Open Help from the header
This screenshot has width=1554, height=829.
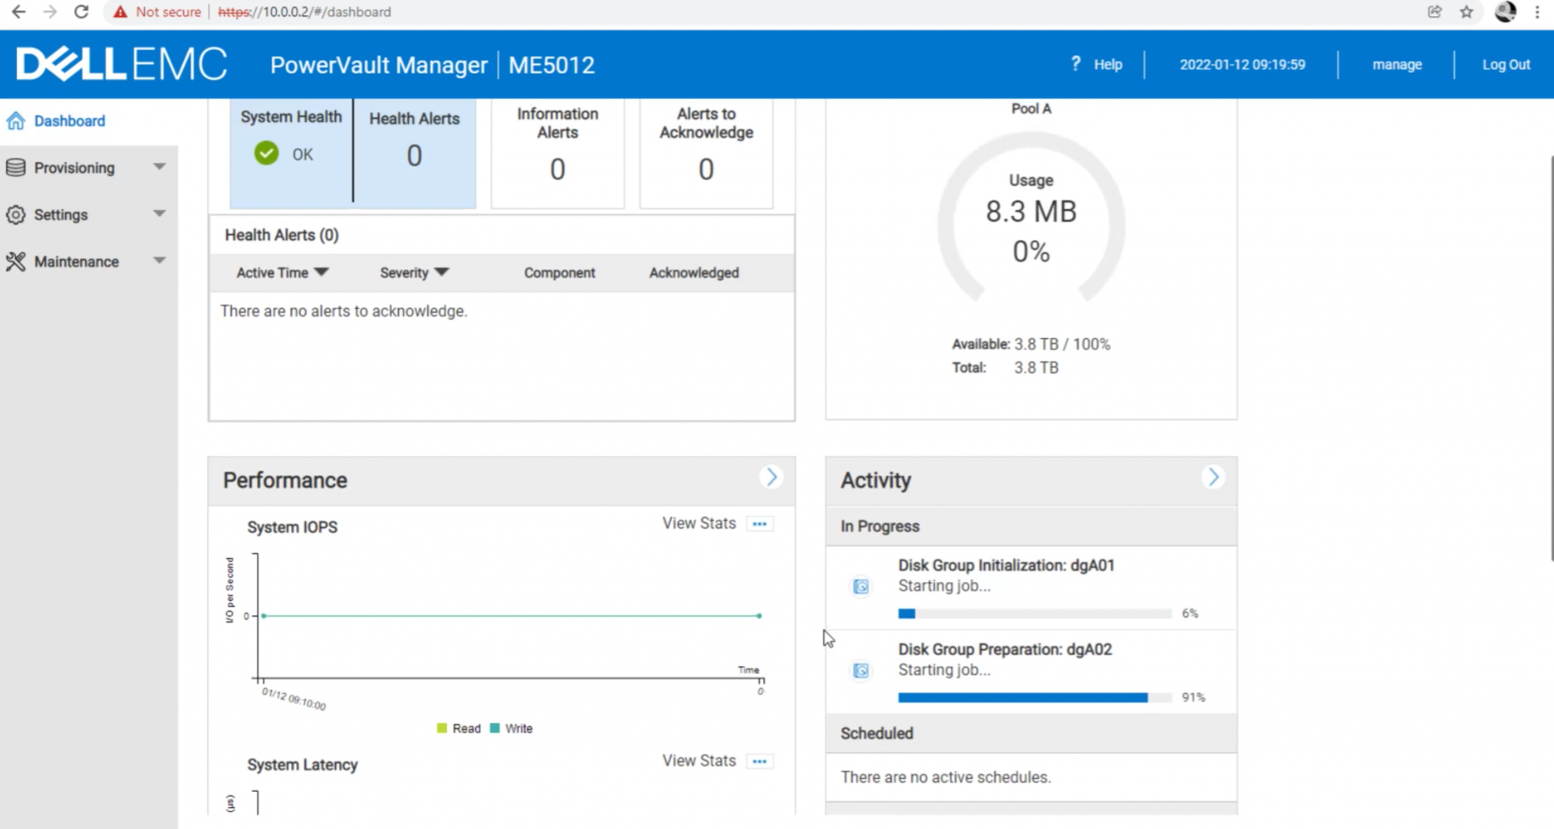tap(1106, 65)
